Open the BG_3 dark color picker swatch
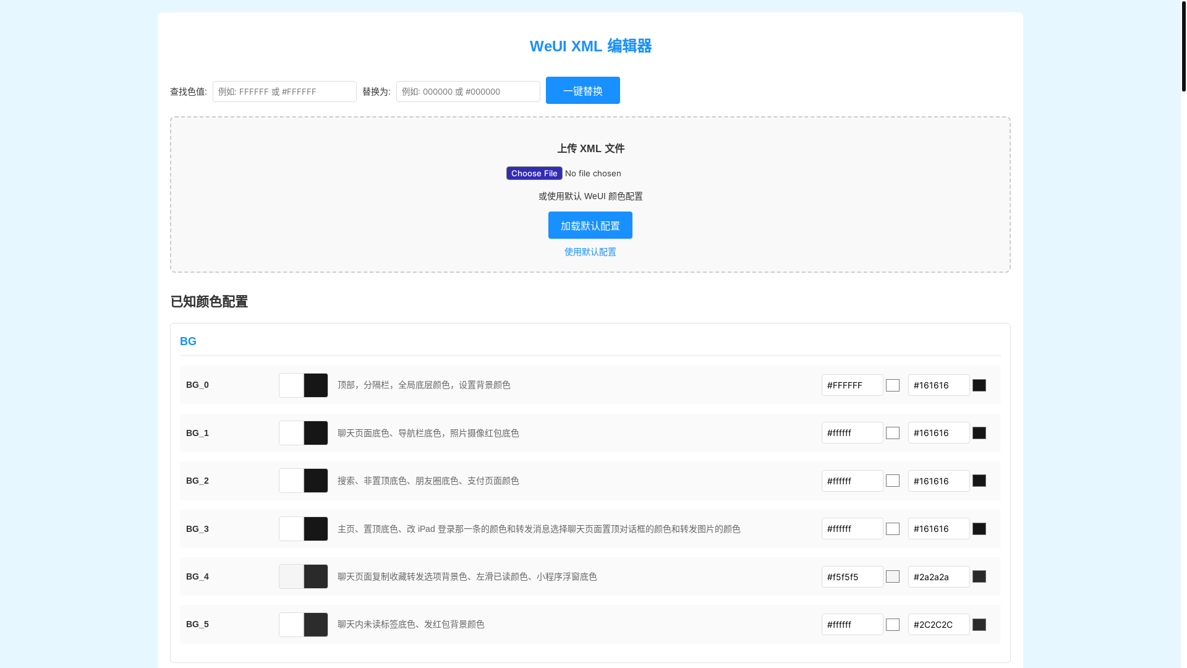This screenshot has height=668, width=1187. pyautogui.click(x=979, y=529)
